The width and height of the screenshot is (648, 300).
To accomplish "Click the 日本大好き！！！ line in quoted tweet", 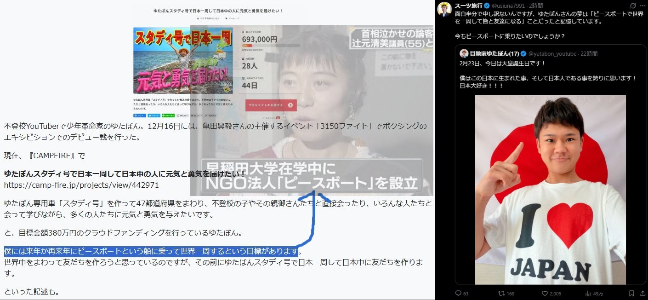I will (481, 85).
